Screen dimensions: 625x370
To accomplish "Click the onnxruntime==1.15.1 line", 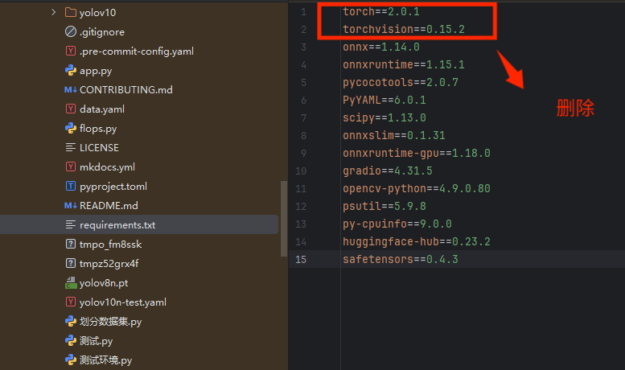I will (404, 64).
